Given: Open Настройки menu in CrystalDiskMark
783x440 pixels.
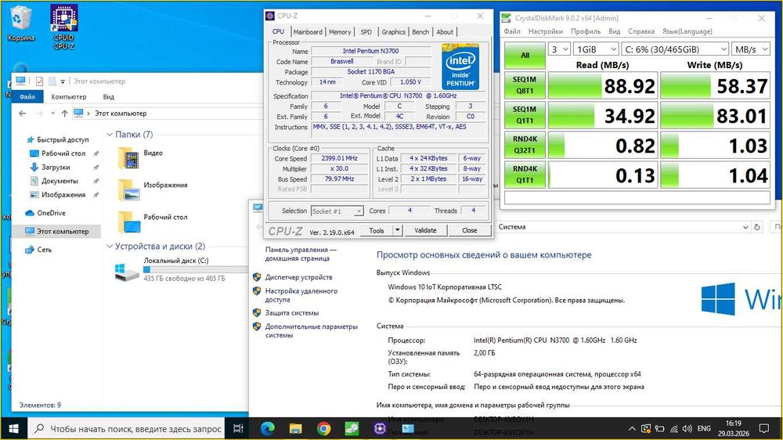Looking at the screenshot, I should coord(545,31).
